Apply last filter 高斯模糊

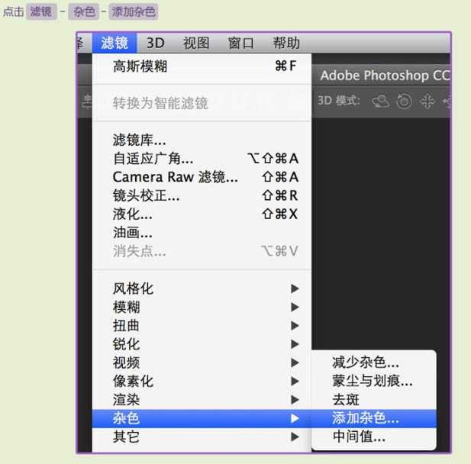click(x=202, y=66)
